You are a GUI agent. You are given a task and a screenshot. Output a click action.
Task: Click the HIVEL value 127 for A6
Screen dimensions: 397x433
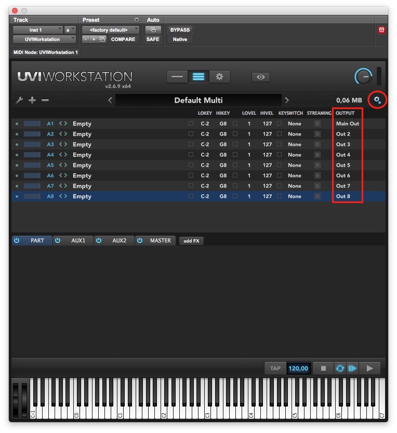[267, 175]
